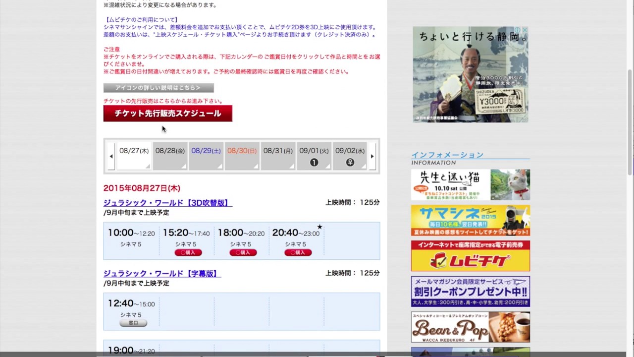The image size is (634, 357).
Task: Click the first-day discount icon under 09/01
Action: pos(314,162)
